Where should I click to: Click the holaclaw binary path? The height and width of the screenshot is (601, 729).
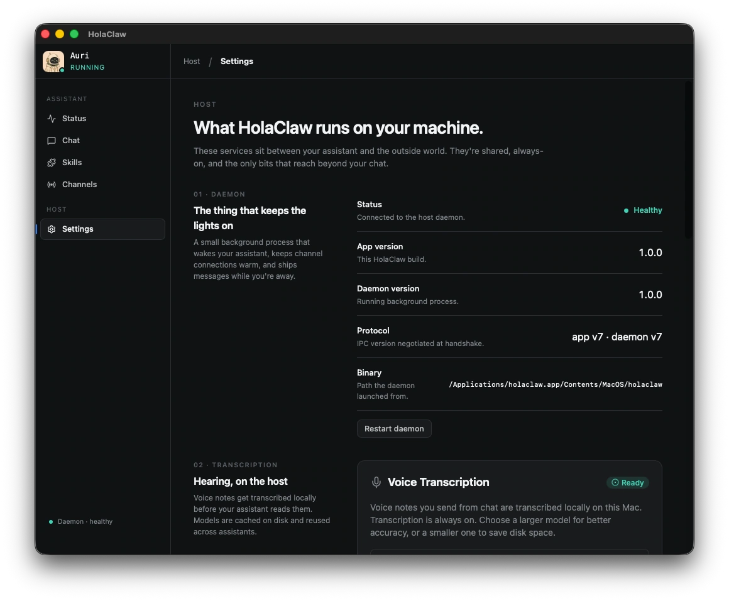[x=556, y=384]
